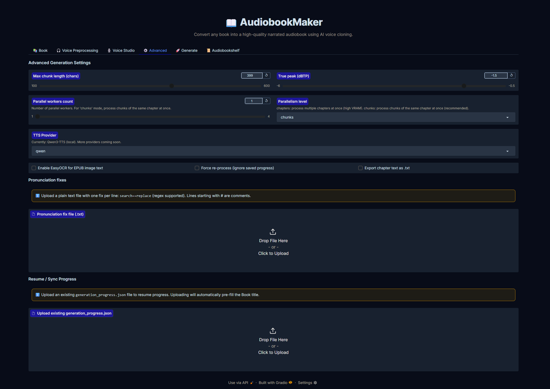Click to Upload existing generation_progress.json
Viewport: 550px width, 389px height.
point(273,352)
